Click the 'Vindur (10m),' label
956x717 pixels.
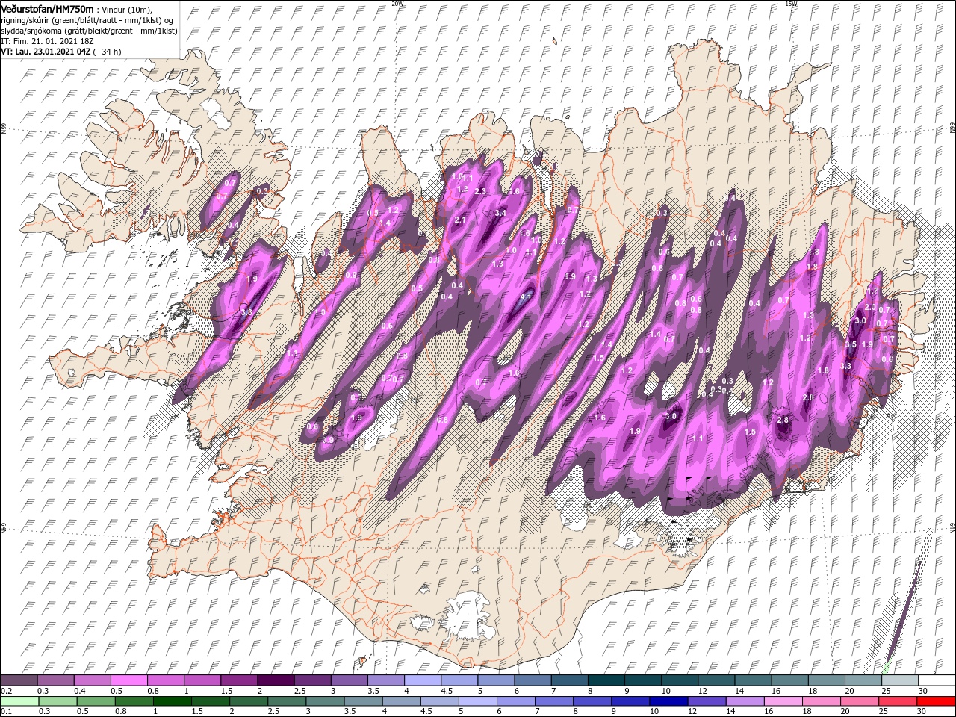127,10
